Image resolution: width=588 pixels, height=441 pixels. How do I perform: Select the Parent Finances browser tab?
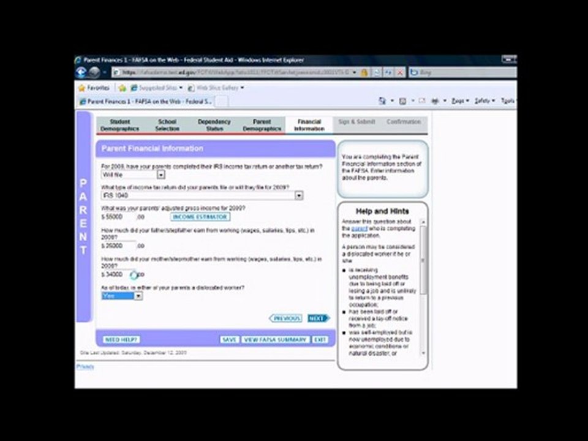pyautogui.click(x=146, y=101)
